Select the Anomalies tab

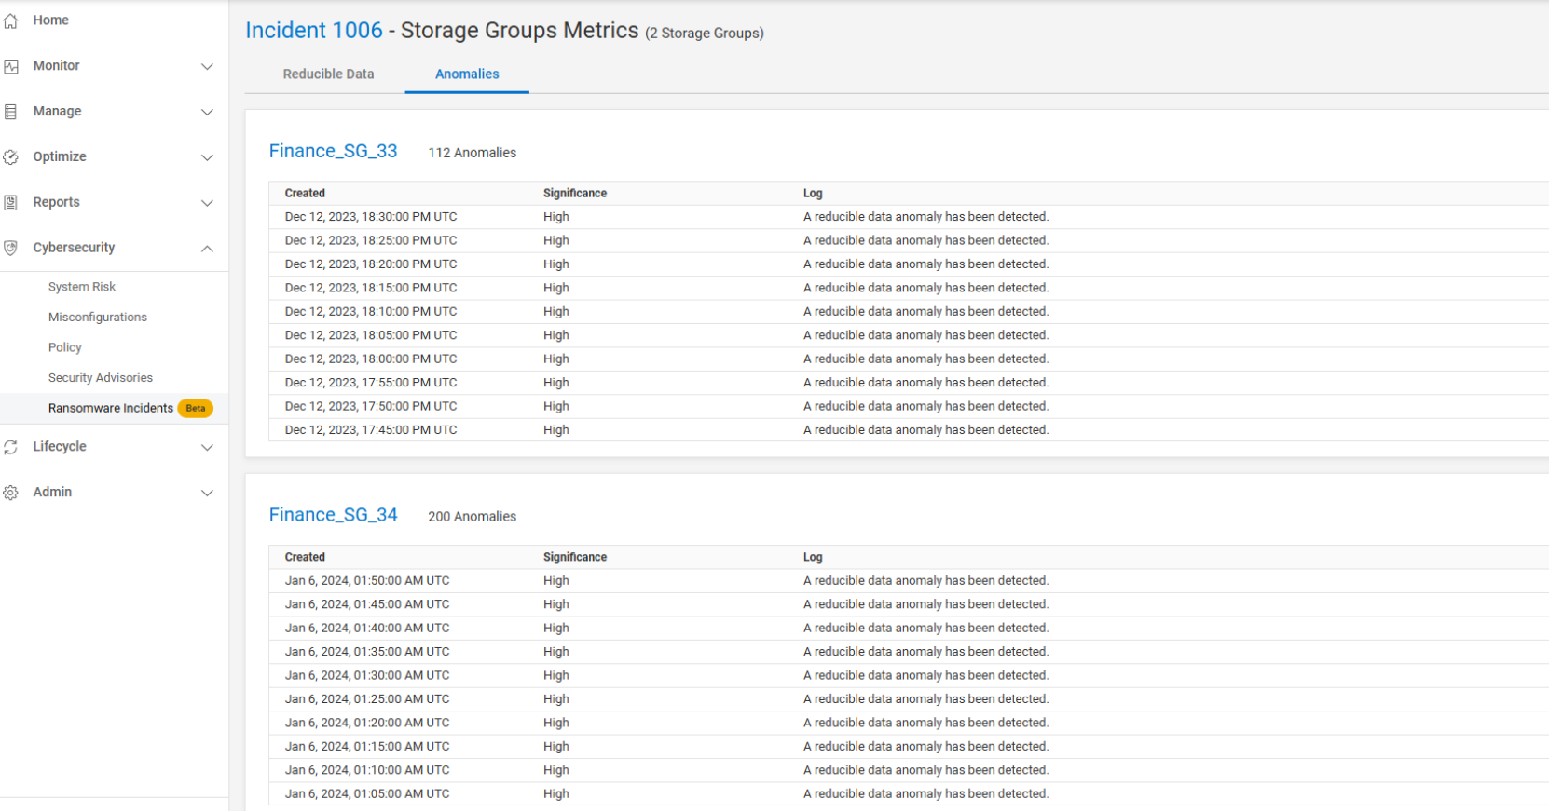[467, 74]
